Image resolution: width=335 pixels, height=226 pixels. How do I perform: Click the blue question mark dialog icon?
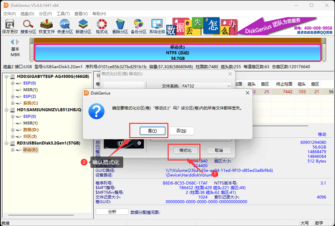(x=96, y=111)
